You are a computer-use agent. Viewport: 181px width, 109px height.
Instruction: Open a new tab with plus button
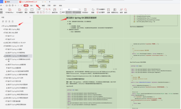50,2
